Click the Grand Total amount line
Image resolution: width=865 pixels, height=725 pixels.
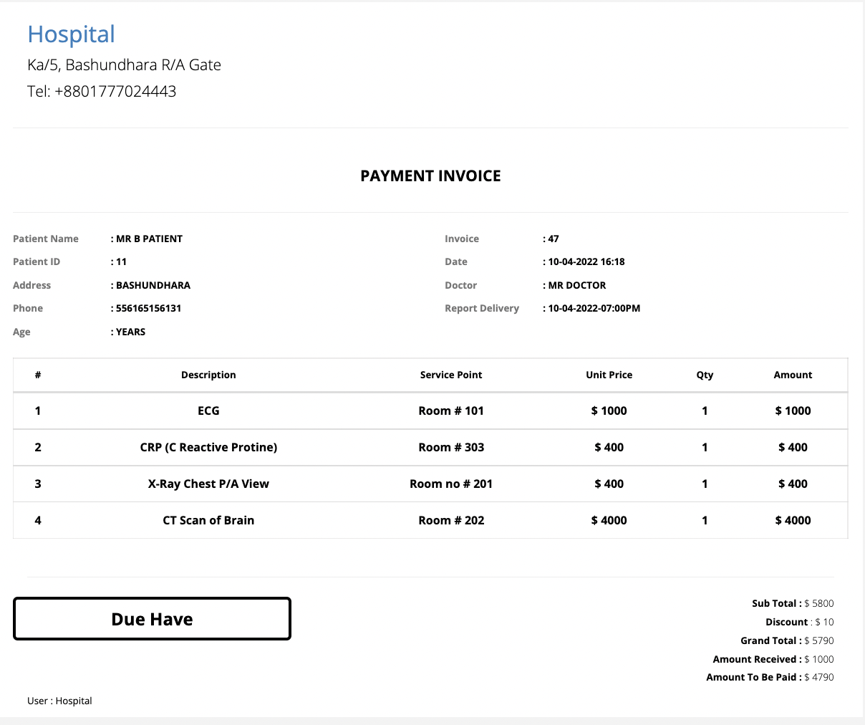point(787,641)
